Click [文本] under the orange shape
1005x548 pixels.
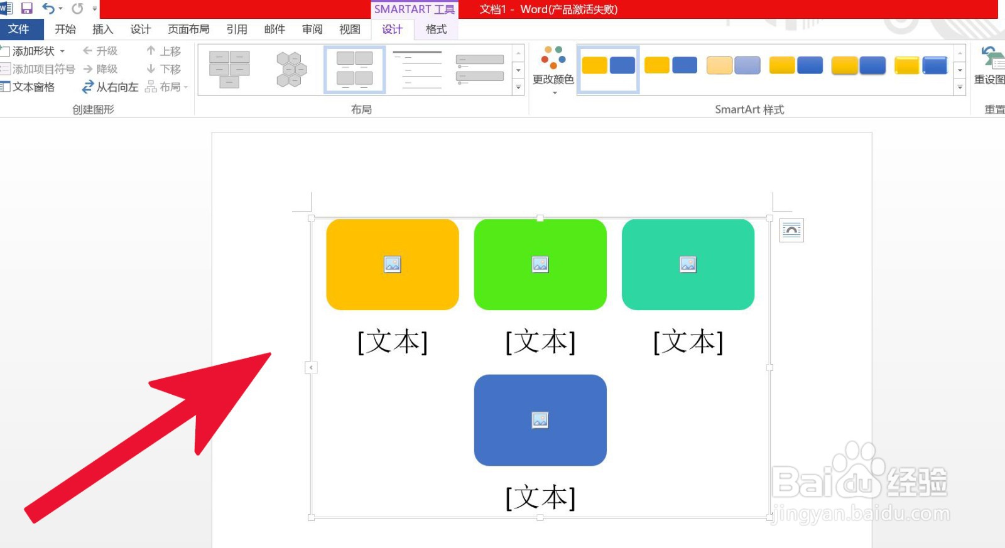pyautogui.click(x=393, y=342)
